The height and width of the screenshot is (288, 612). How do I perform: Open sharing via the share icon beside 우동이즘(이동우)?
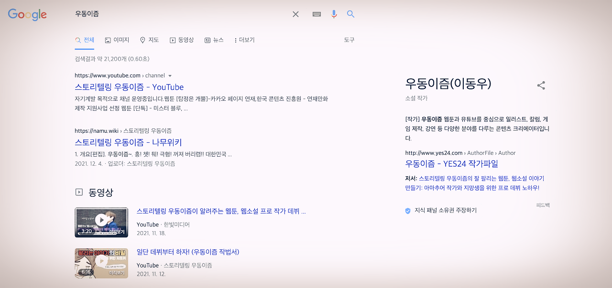[541, 85]
